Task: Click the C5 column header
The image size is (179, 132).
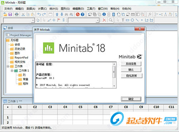Action: (x=80, y=107)
